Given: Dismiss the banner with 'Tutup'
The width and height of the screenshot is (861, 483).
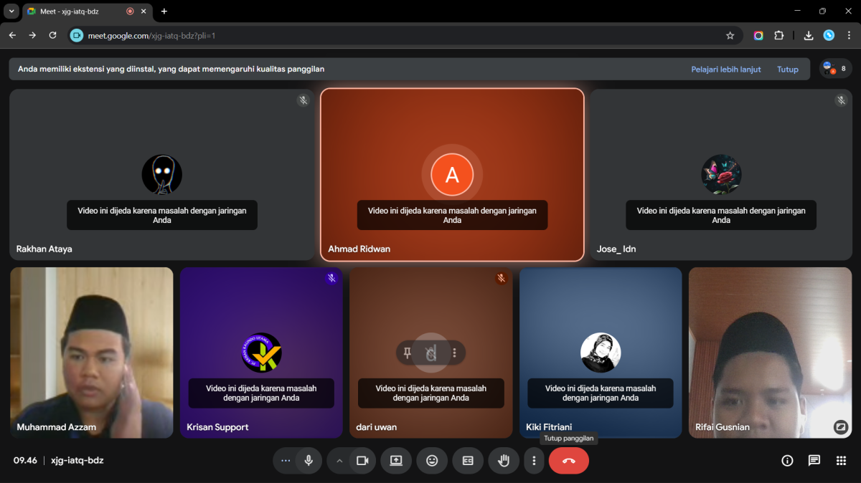Looking at the screenshot, I should [x=788, y=70].
